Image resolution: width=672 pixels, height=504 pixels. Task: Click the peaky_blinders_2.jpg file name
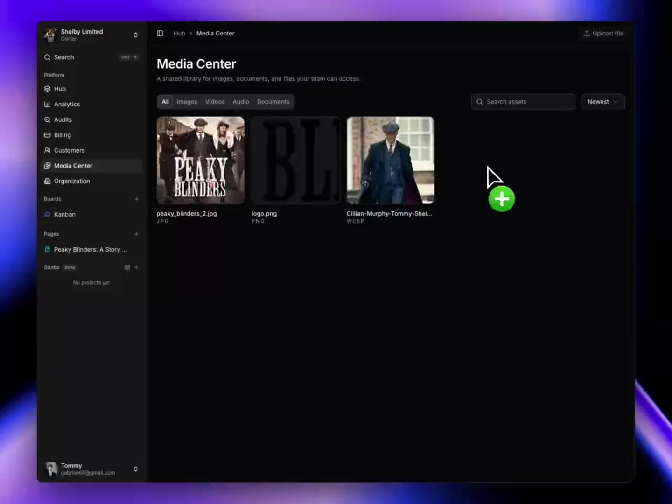pyautogui.click(x=187, y=214)
